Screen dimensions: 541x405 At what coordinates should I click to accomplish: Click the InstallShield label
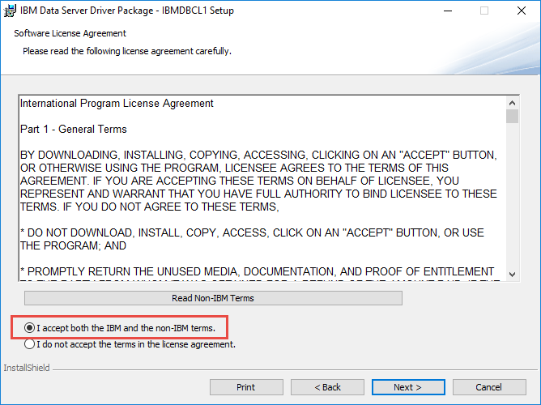27,368
